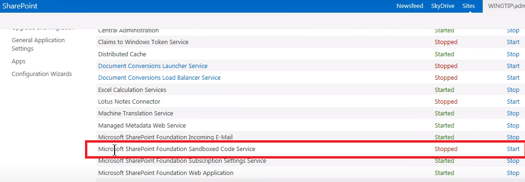Open General Application Settings in sidebar
The width and height of the screenshot is (525, 182).
coord(38,44)
